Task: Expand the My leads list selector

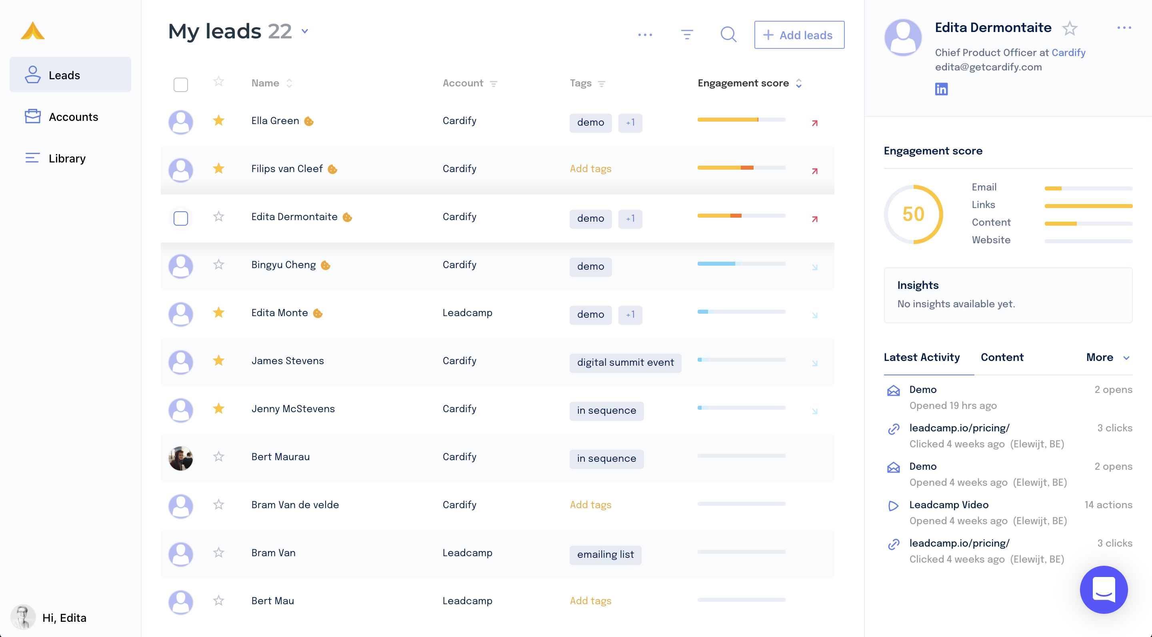Action: click(304, 31)
